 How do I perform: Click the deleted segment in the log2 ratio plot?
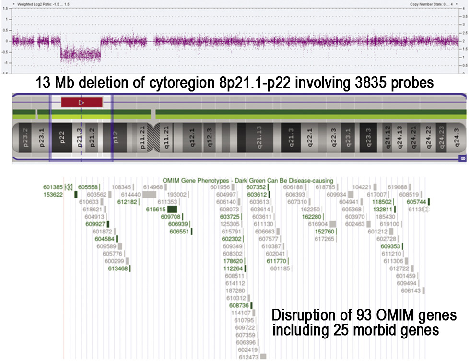pyautogui.click(x=81, y=54)
